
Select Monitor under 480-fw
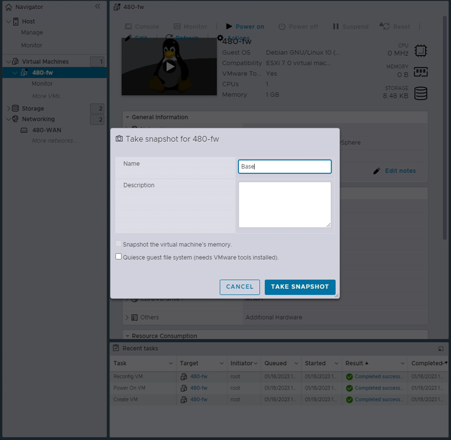(x=42, y=84)
